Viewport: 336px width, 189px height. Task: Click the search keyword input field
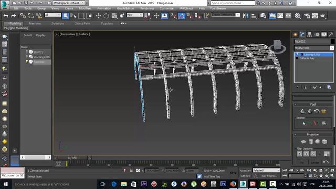(233, 3)
